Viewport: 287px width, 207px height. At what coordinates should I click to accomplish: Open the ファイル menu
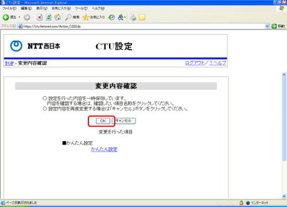(x=9, y=9)
